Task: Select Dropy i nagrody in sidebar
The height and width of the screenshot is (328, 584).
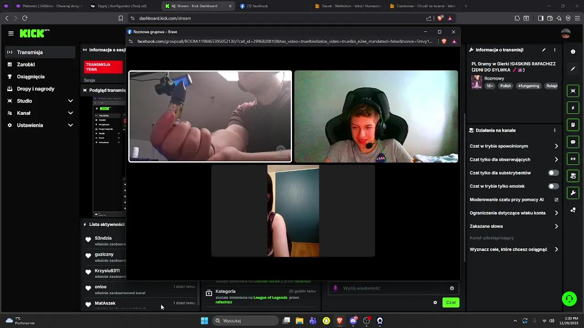Action: click(x=40, y=89)
